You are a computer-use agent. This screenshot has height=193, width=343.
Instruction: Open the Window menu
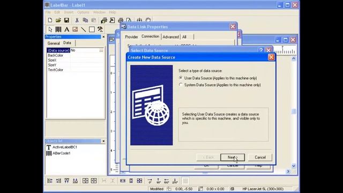[x=99, y=12]
